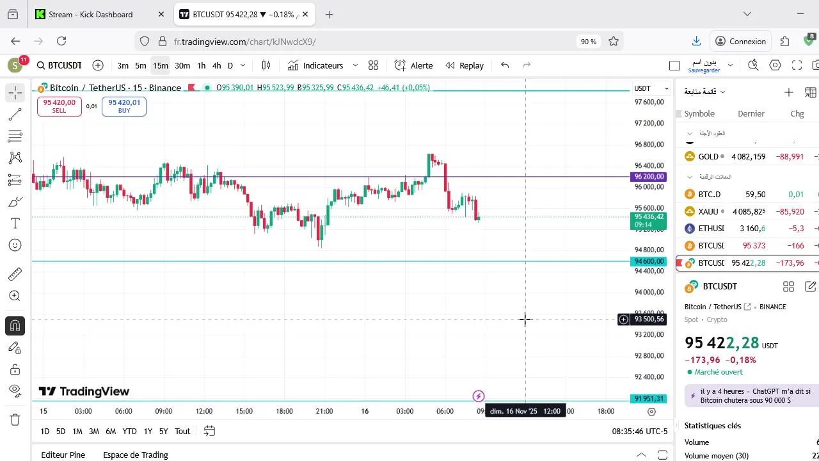
Task: Open the Espace de Trading tab
Action: (x=136, y=455)
